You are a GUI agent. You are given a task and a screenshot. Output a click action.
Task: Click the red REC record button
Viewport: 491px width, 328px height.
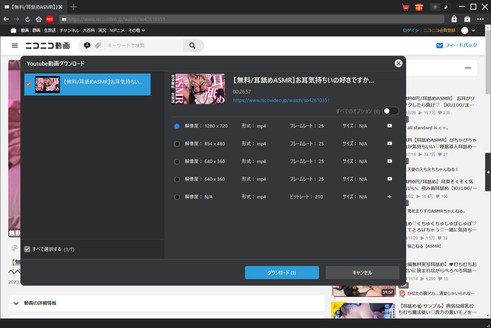point(50,19)
